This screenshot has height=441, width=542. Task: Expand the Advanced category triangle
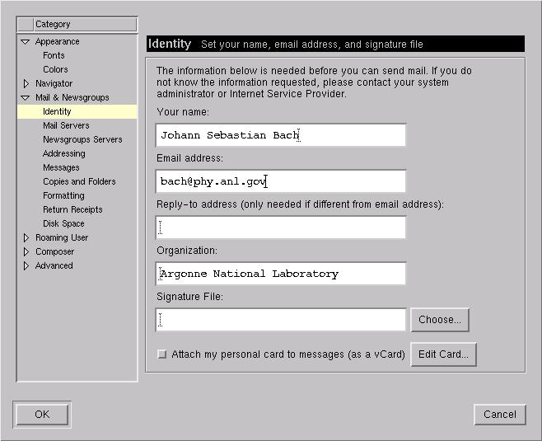click(26, 265)
